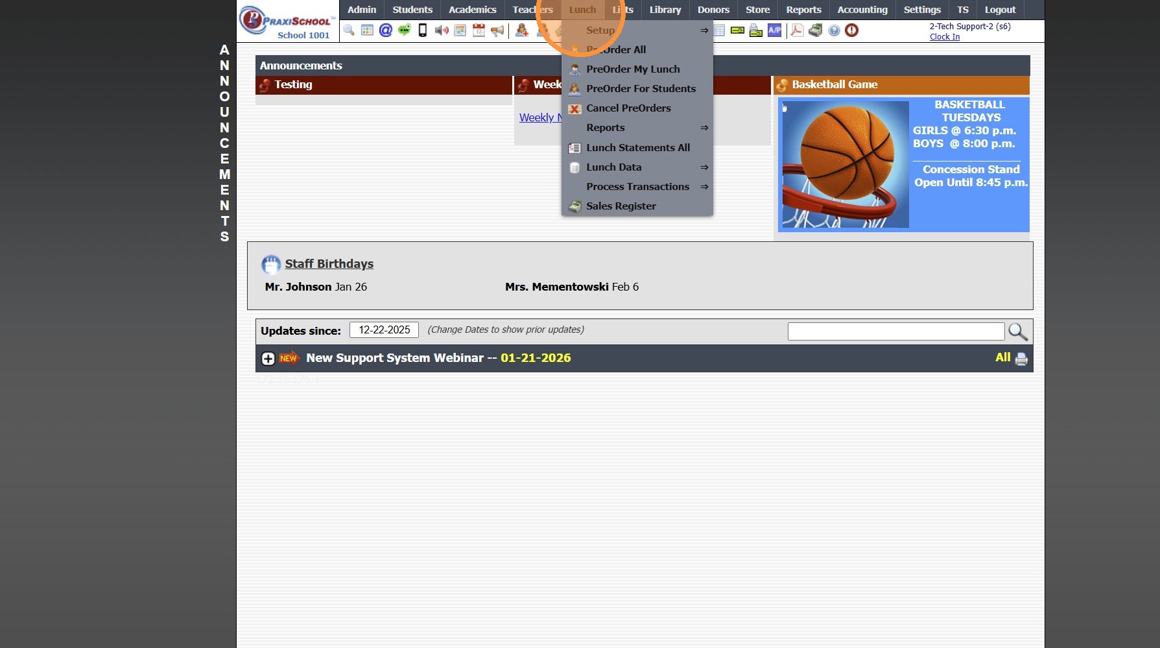1160x648 pixels.
Task: Open Lunch Statements All
Action: click(x=637, y=147)
